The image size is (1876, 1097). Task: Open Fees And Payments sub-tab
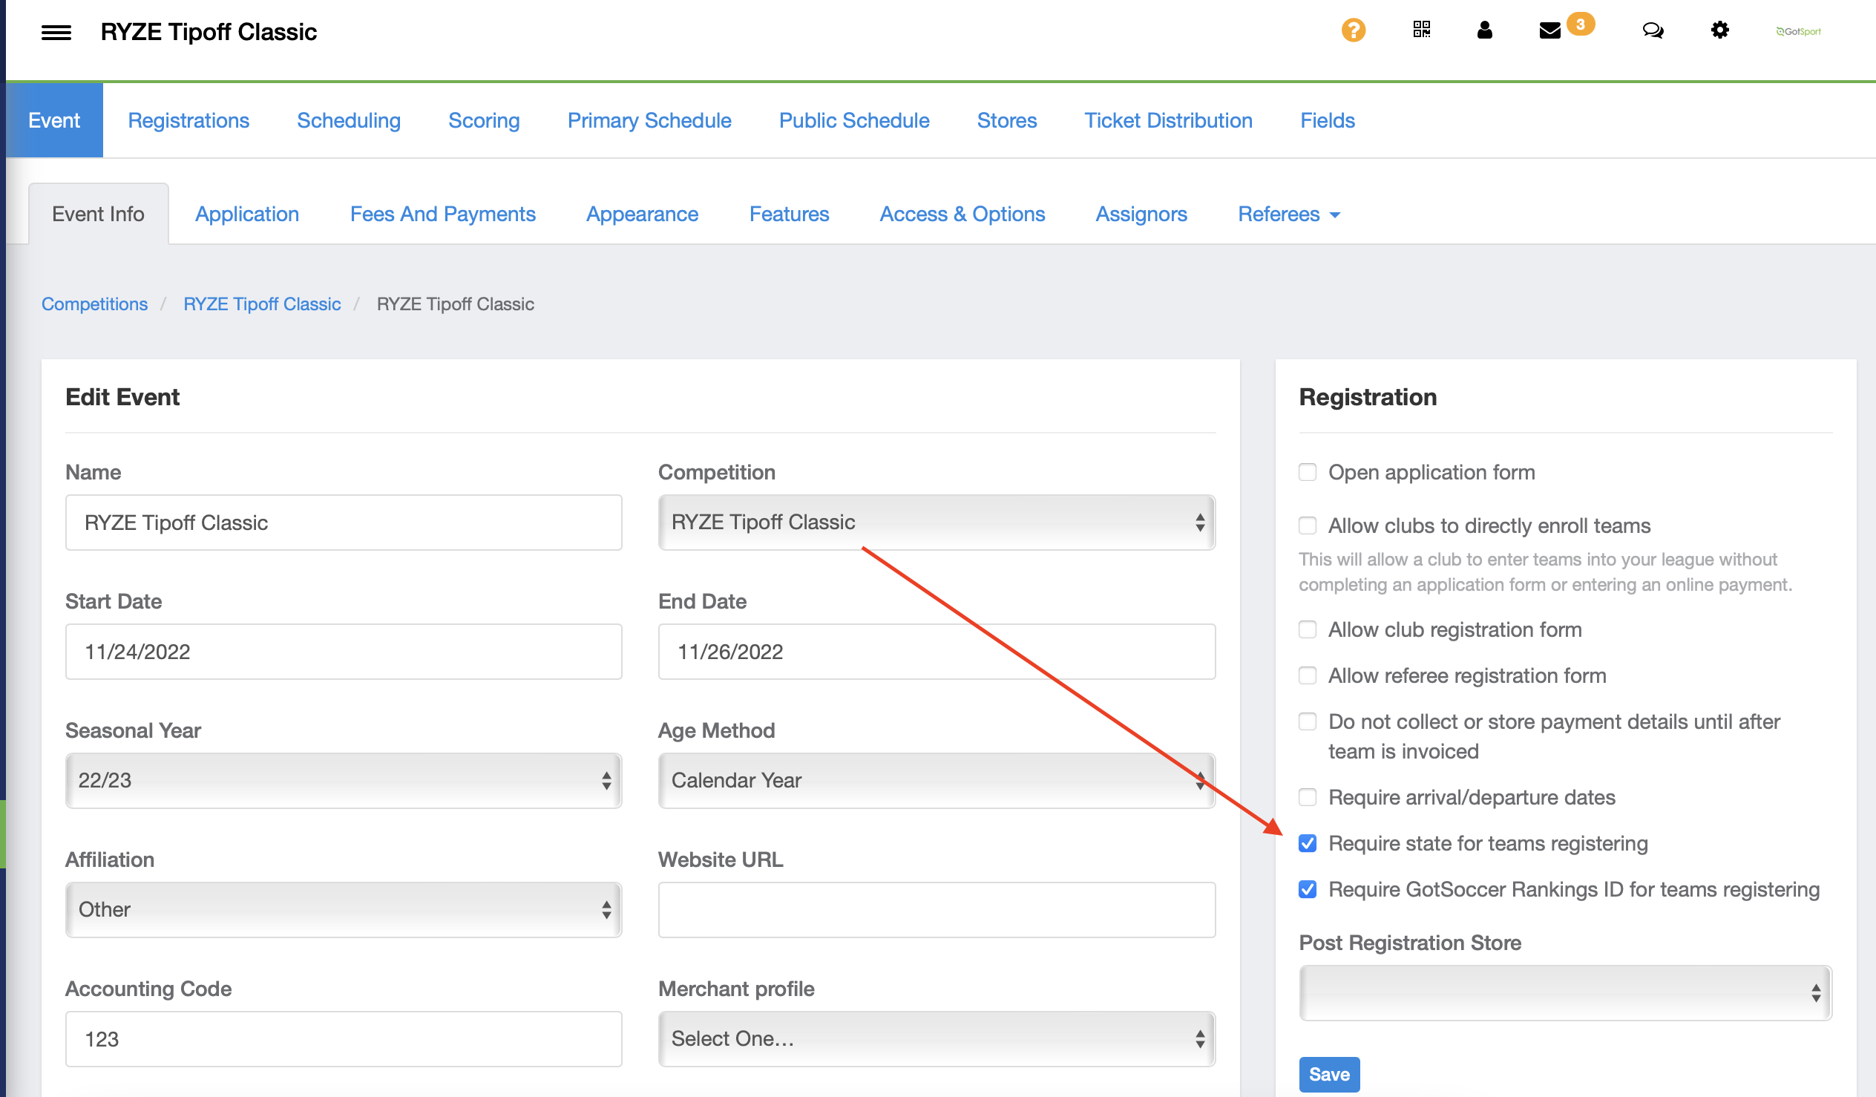[443, 215]
